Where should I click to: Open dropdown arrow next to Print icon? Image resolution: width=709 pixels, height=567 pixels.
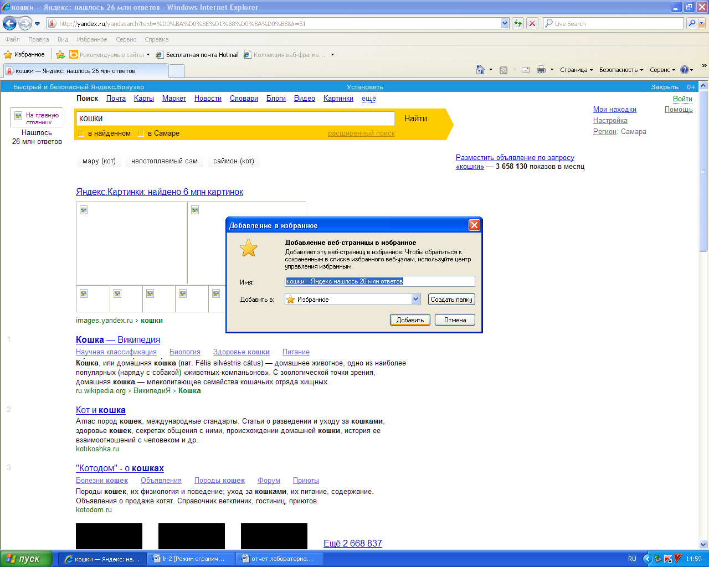(x=552, y=70)
